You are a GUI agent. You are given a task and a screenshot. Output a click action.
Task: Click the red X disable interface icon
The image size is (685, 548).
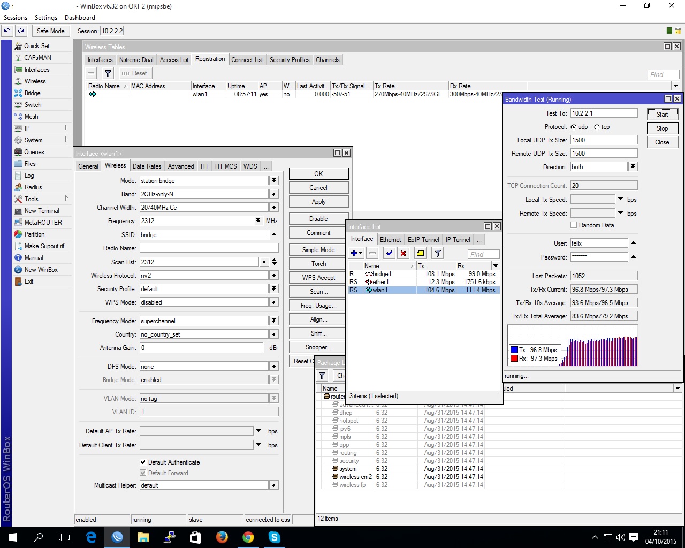404,253
